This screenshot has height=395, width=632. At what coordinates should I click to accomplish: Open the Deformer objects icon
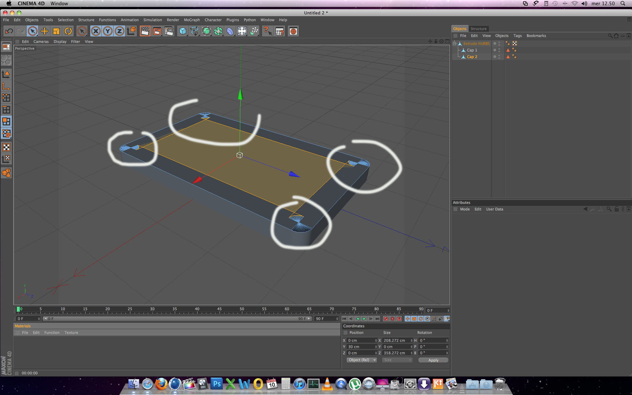coord(230,31)
